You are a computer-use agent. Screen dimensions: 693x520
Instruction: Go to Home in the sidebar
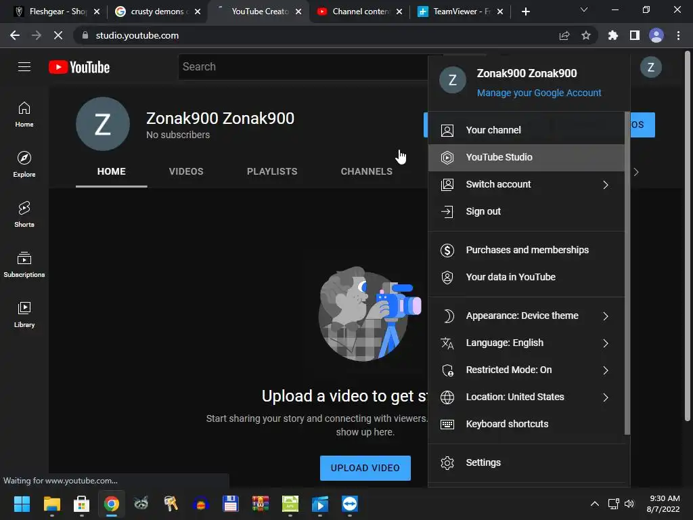[x=24, y=114]
